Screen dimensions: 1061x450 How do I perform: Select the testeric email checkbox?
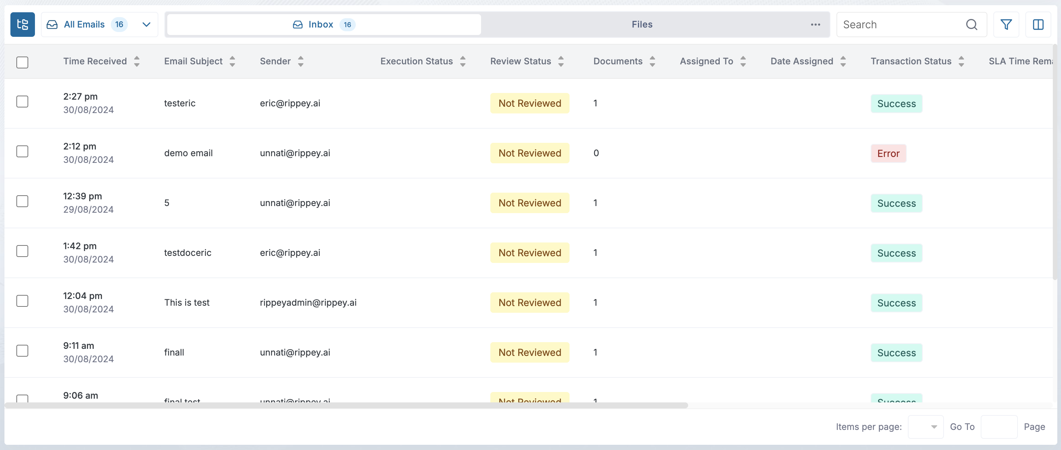pos(22,102)
